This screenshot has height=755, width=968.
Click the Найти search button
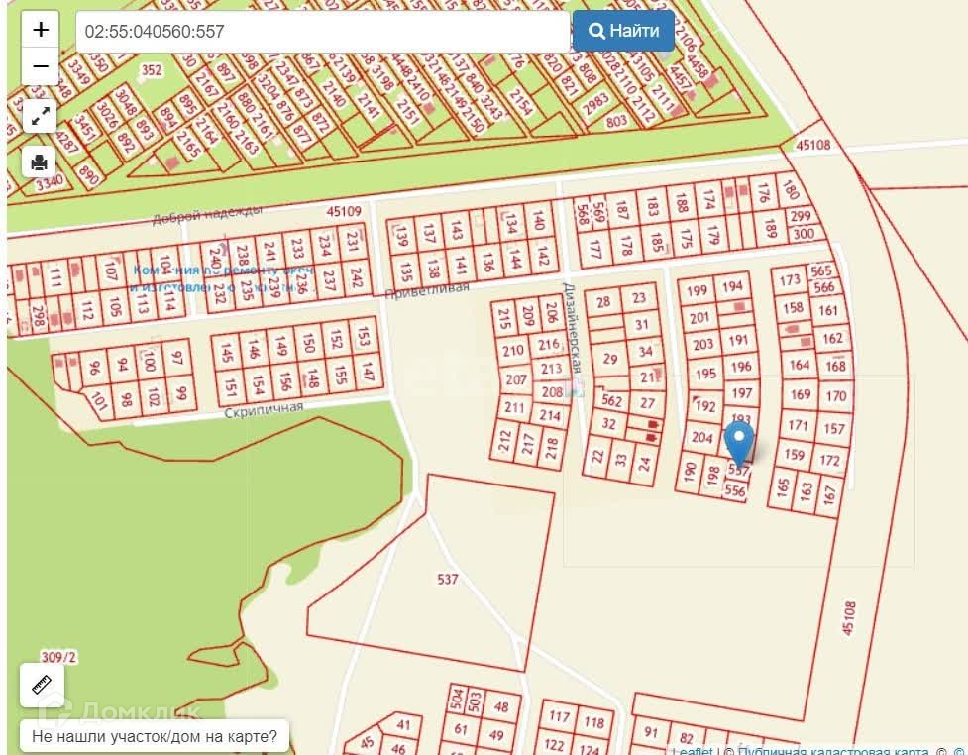tap(623, 31)
